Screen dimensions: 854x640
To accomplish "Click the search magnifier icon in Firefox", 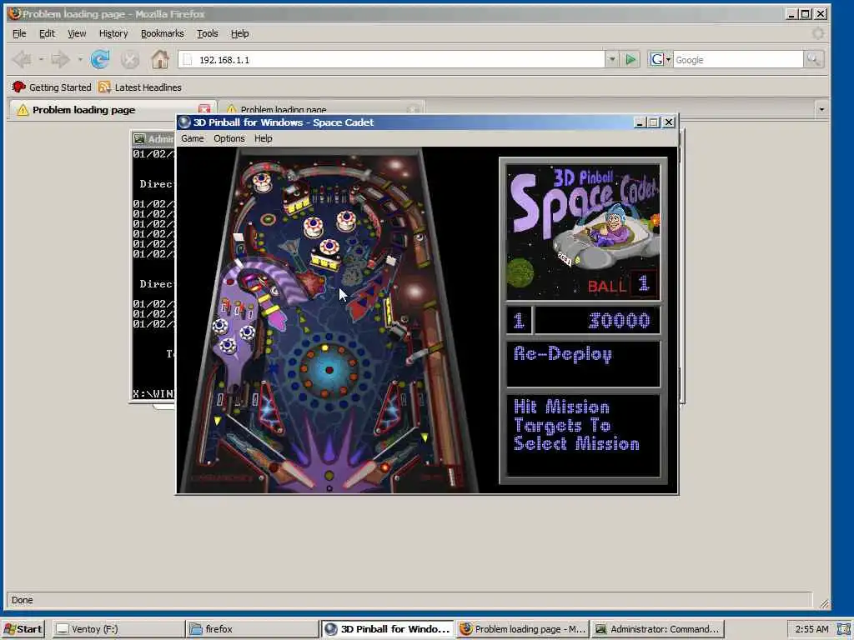I will (814, 59).
